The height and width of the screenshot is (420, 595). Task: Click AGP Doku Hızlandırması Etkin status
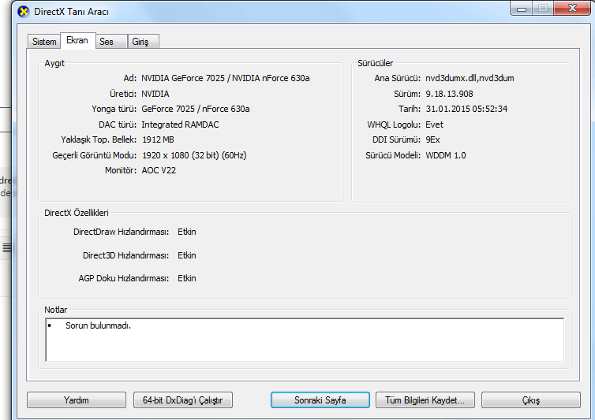pos(187,278)
